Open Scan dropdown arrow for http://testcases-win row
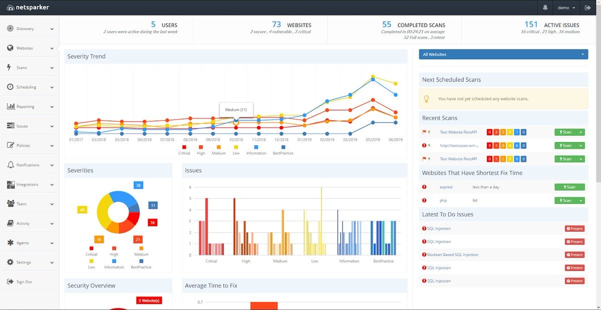 click(x=580, y=145)
